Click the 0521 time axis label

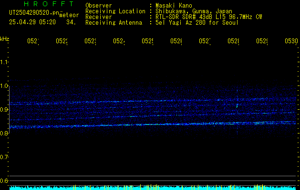33,41
